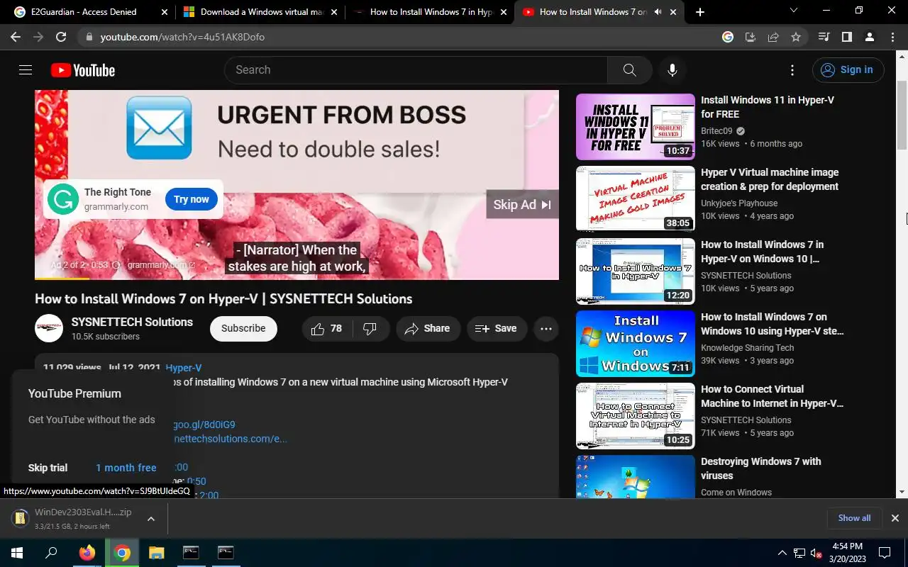Reload the page

(x=61, y=37)
